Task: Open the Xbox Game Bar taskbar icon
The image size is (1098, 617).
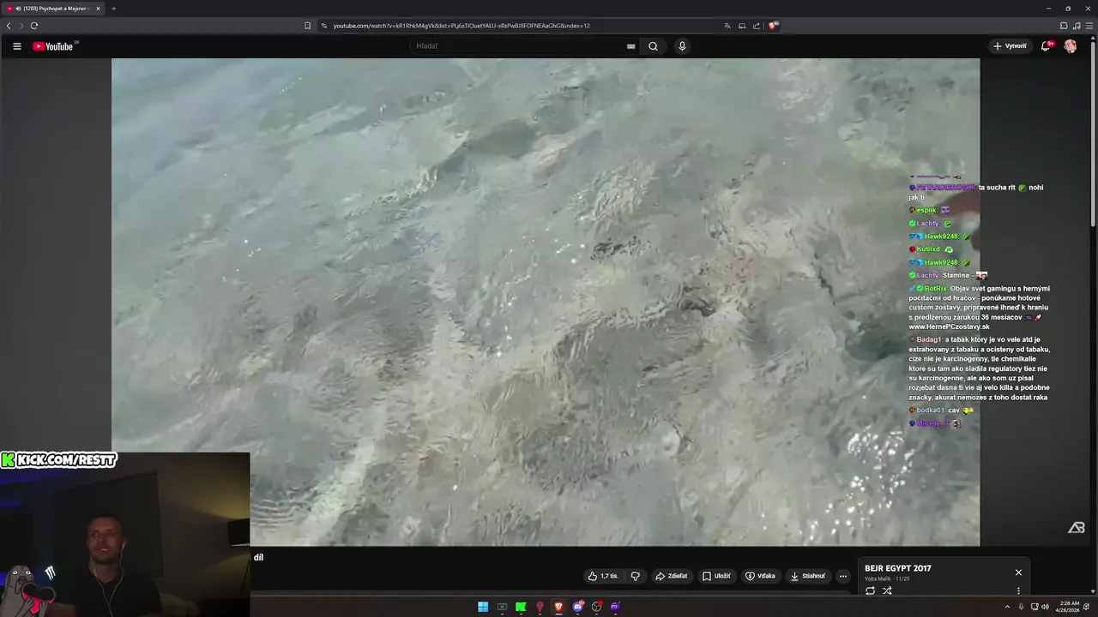Action: point(503,607)
